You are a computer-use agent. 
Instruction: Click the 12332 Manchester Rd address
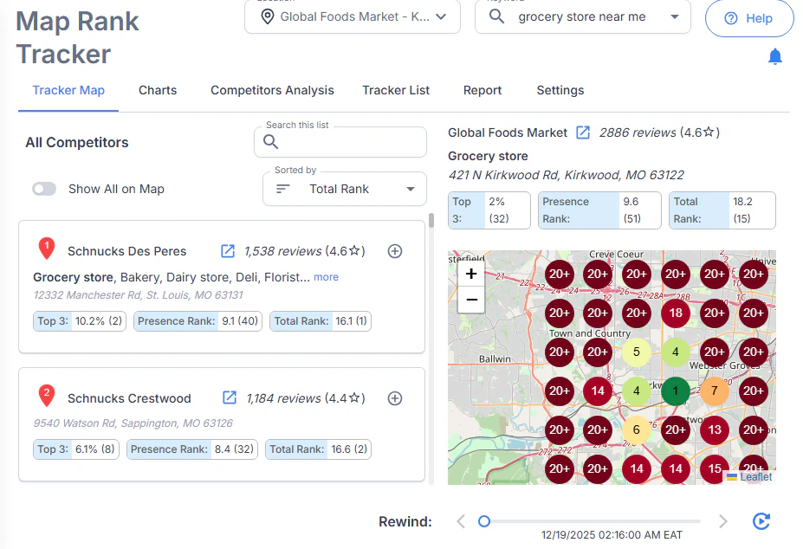[x=139, y=295]
